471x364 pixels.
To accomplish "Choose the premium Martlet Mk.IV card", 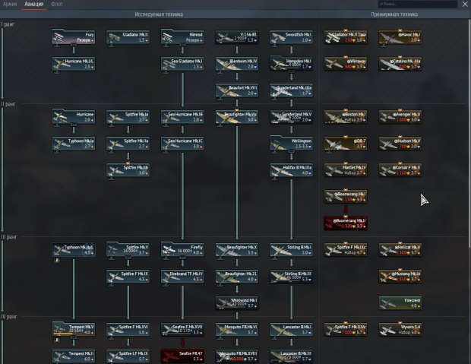I will [346, 170].
